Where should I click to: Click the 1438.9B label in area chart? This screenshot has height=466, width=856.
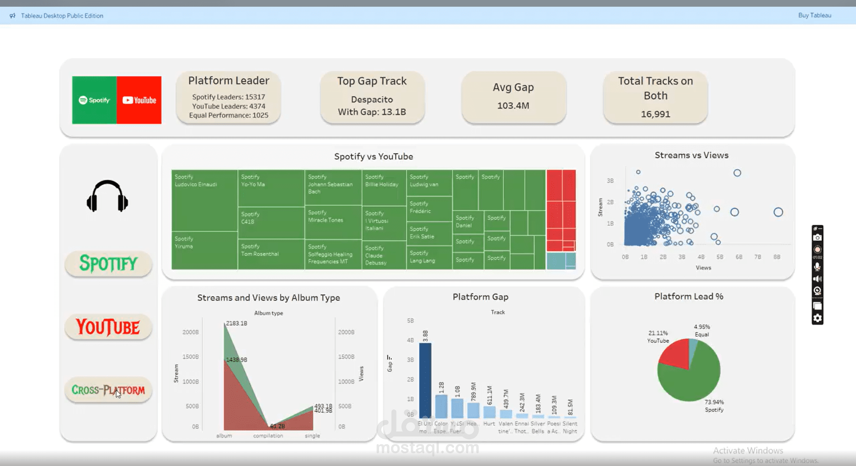pos(236,360)
